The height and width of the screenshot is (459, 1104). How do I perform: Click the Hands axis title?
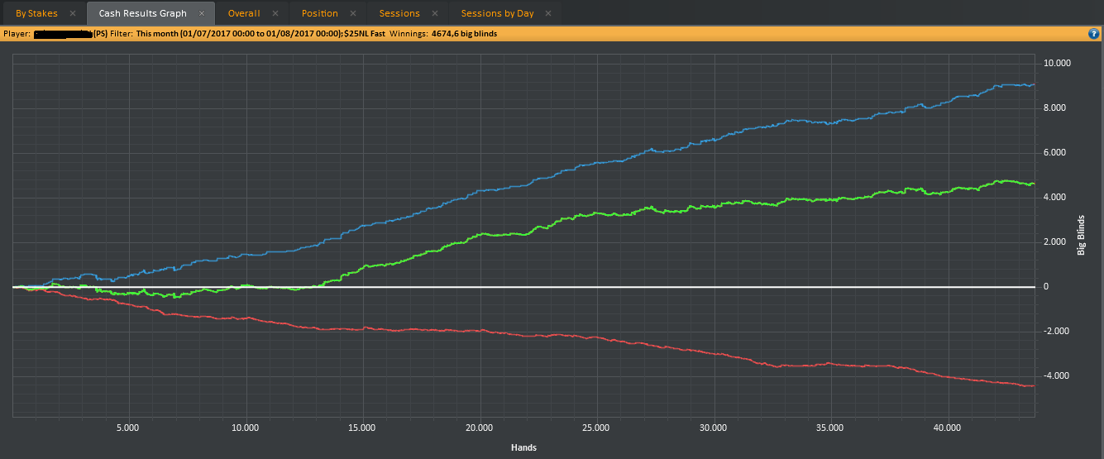coord(523,447)
